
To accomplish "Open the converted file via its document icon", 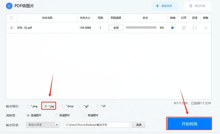I will 184,28.
